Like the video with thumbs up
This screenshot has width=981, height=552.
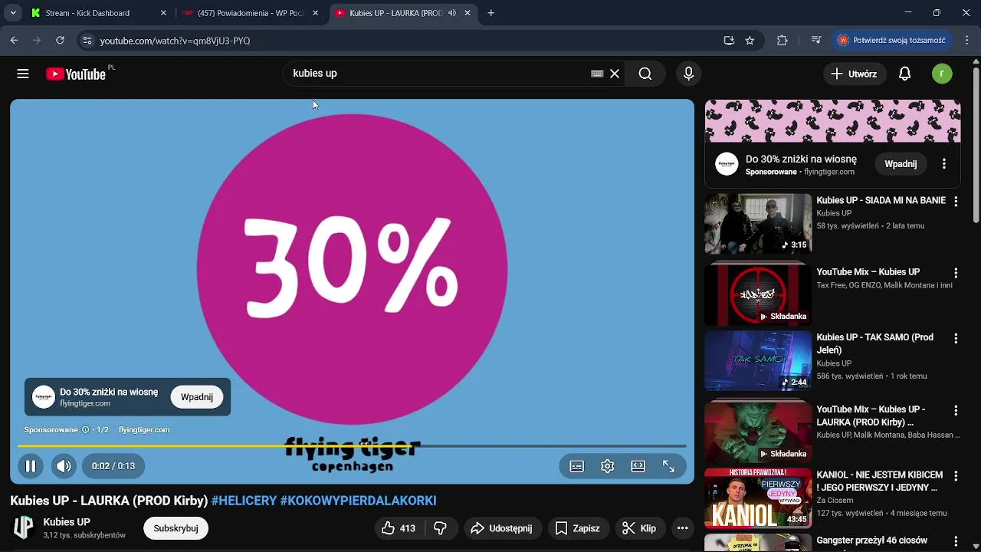tap(399, 527)
